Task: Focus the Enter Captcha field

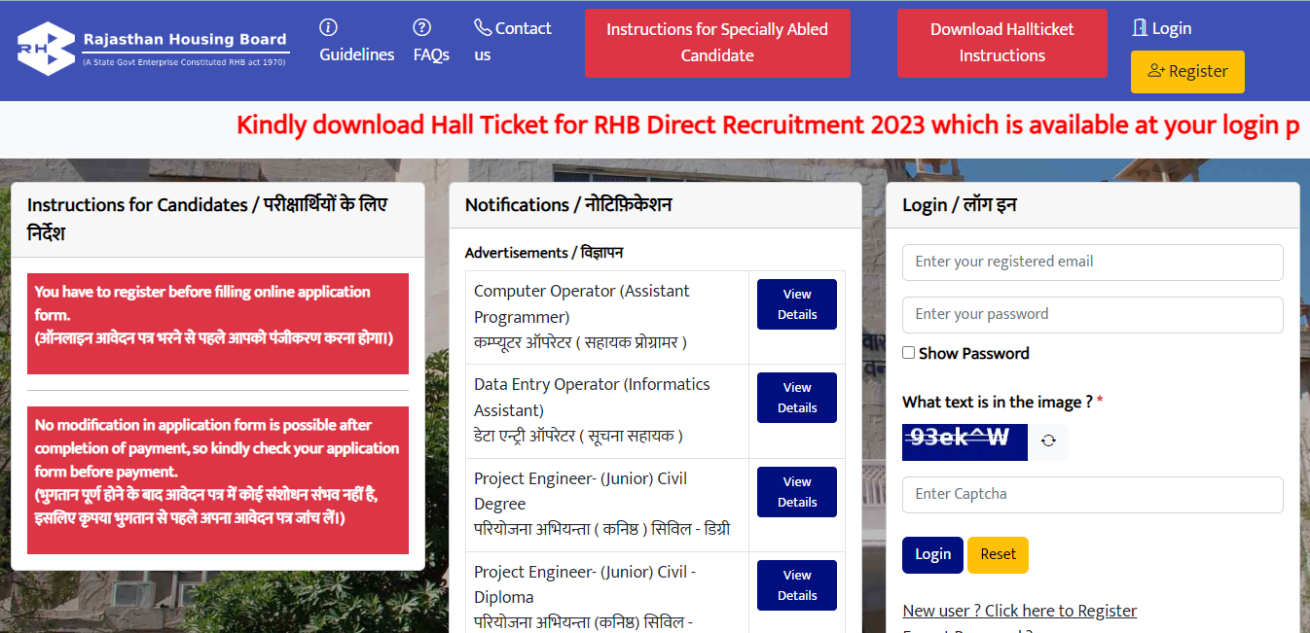Action: click(x=1092, y=495)
